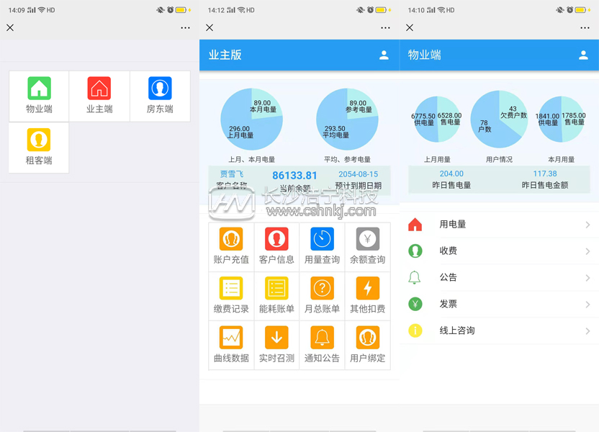The width and height of the screenshot is (599, 432).
Task: Expand the 发票 (Invoice) row
Action: click(500, 304)
